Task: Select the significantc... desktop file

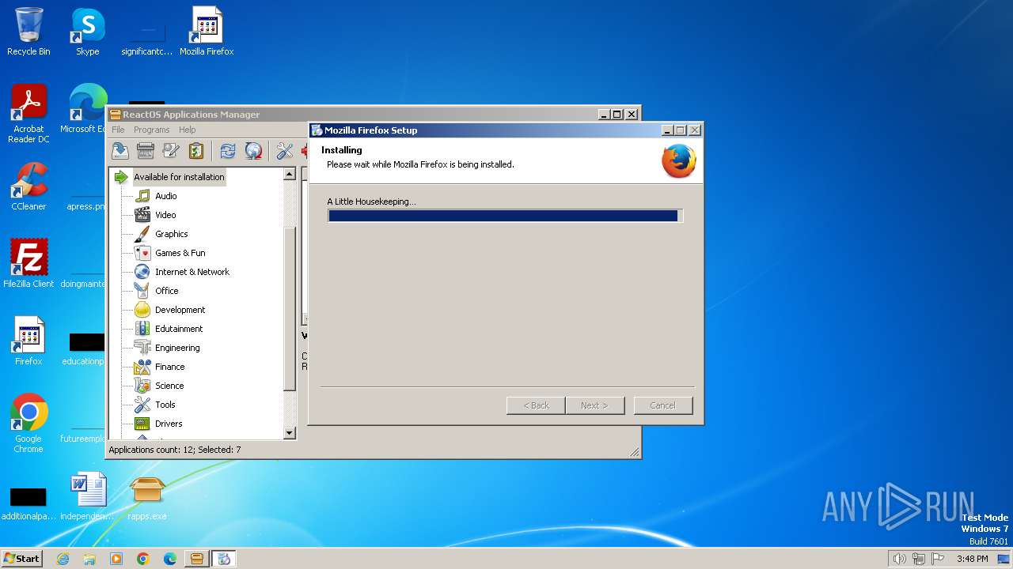Action: pyautogui.click(x=146, y=36)
